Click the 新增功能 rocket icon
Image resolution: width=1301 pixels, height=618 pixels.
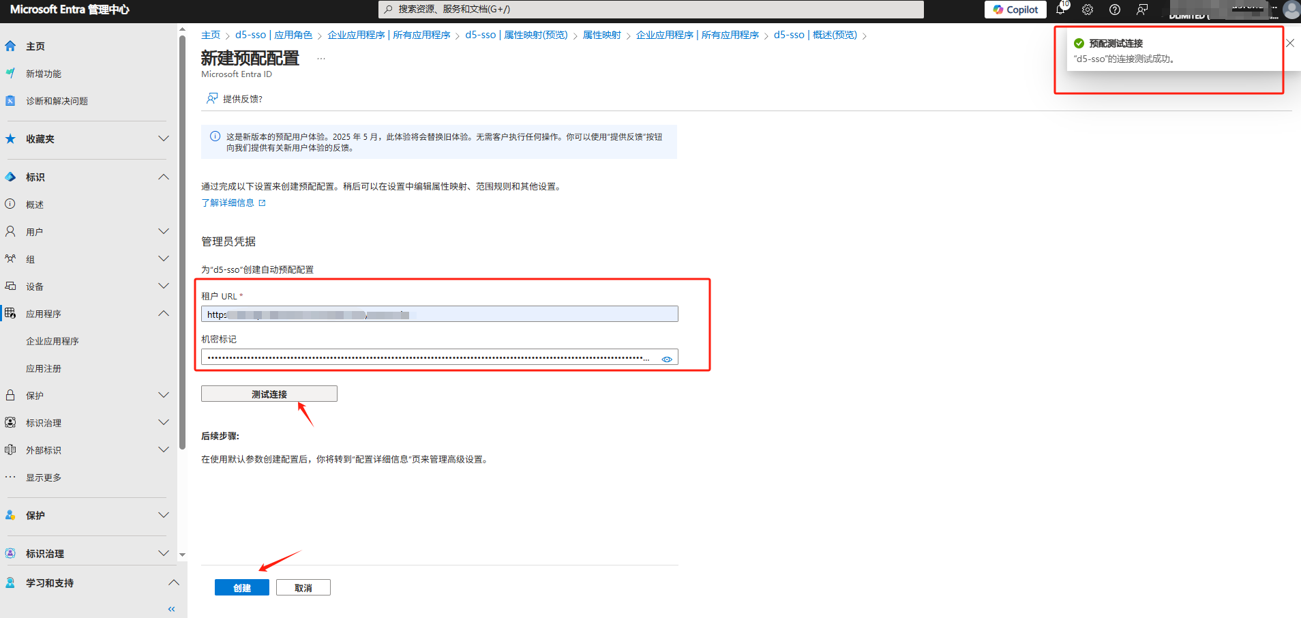click(10, 73)
